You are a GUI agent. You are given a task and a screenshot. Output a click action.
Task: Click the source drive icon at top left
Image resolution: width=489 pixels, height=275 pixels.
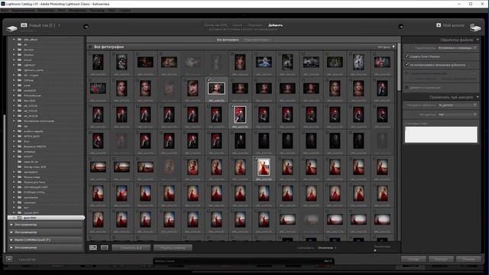click(12, 28)
